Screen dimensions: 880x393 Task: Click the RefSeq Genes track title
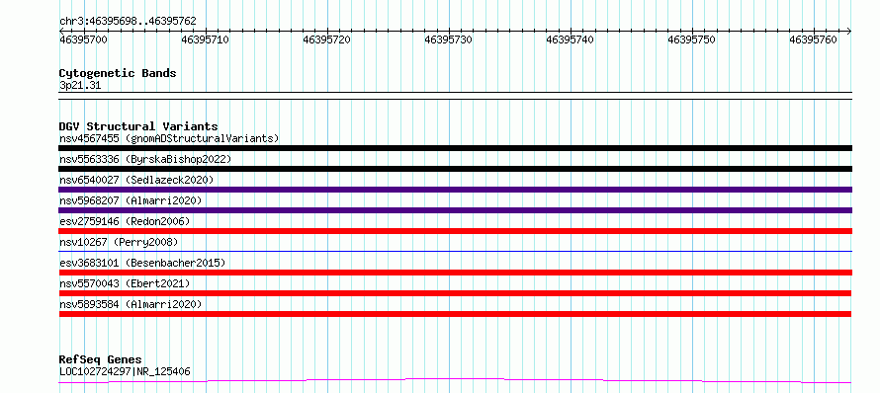(100, 359)
